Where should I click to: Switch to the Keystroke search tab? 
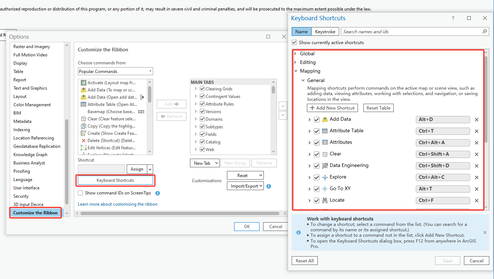326,31
